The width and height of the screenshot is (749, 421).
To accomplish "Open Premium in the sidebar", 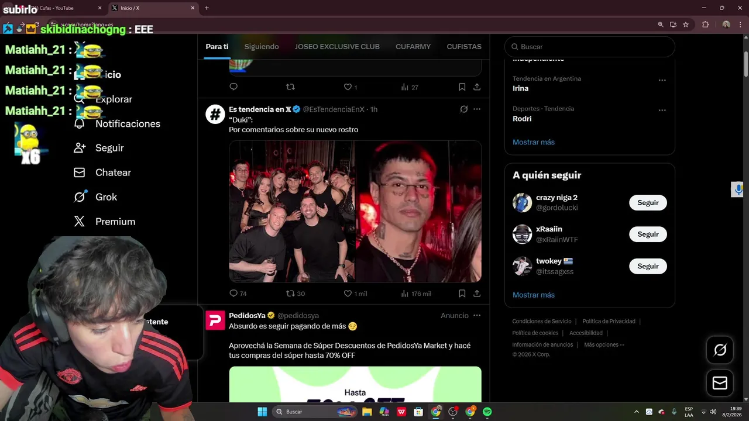I will [105, 222].
